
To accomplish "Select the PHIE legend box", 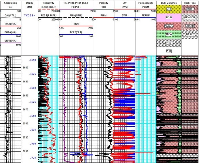I will tap(169, 51).
